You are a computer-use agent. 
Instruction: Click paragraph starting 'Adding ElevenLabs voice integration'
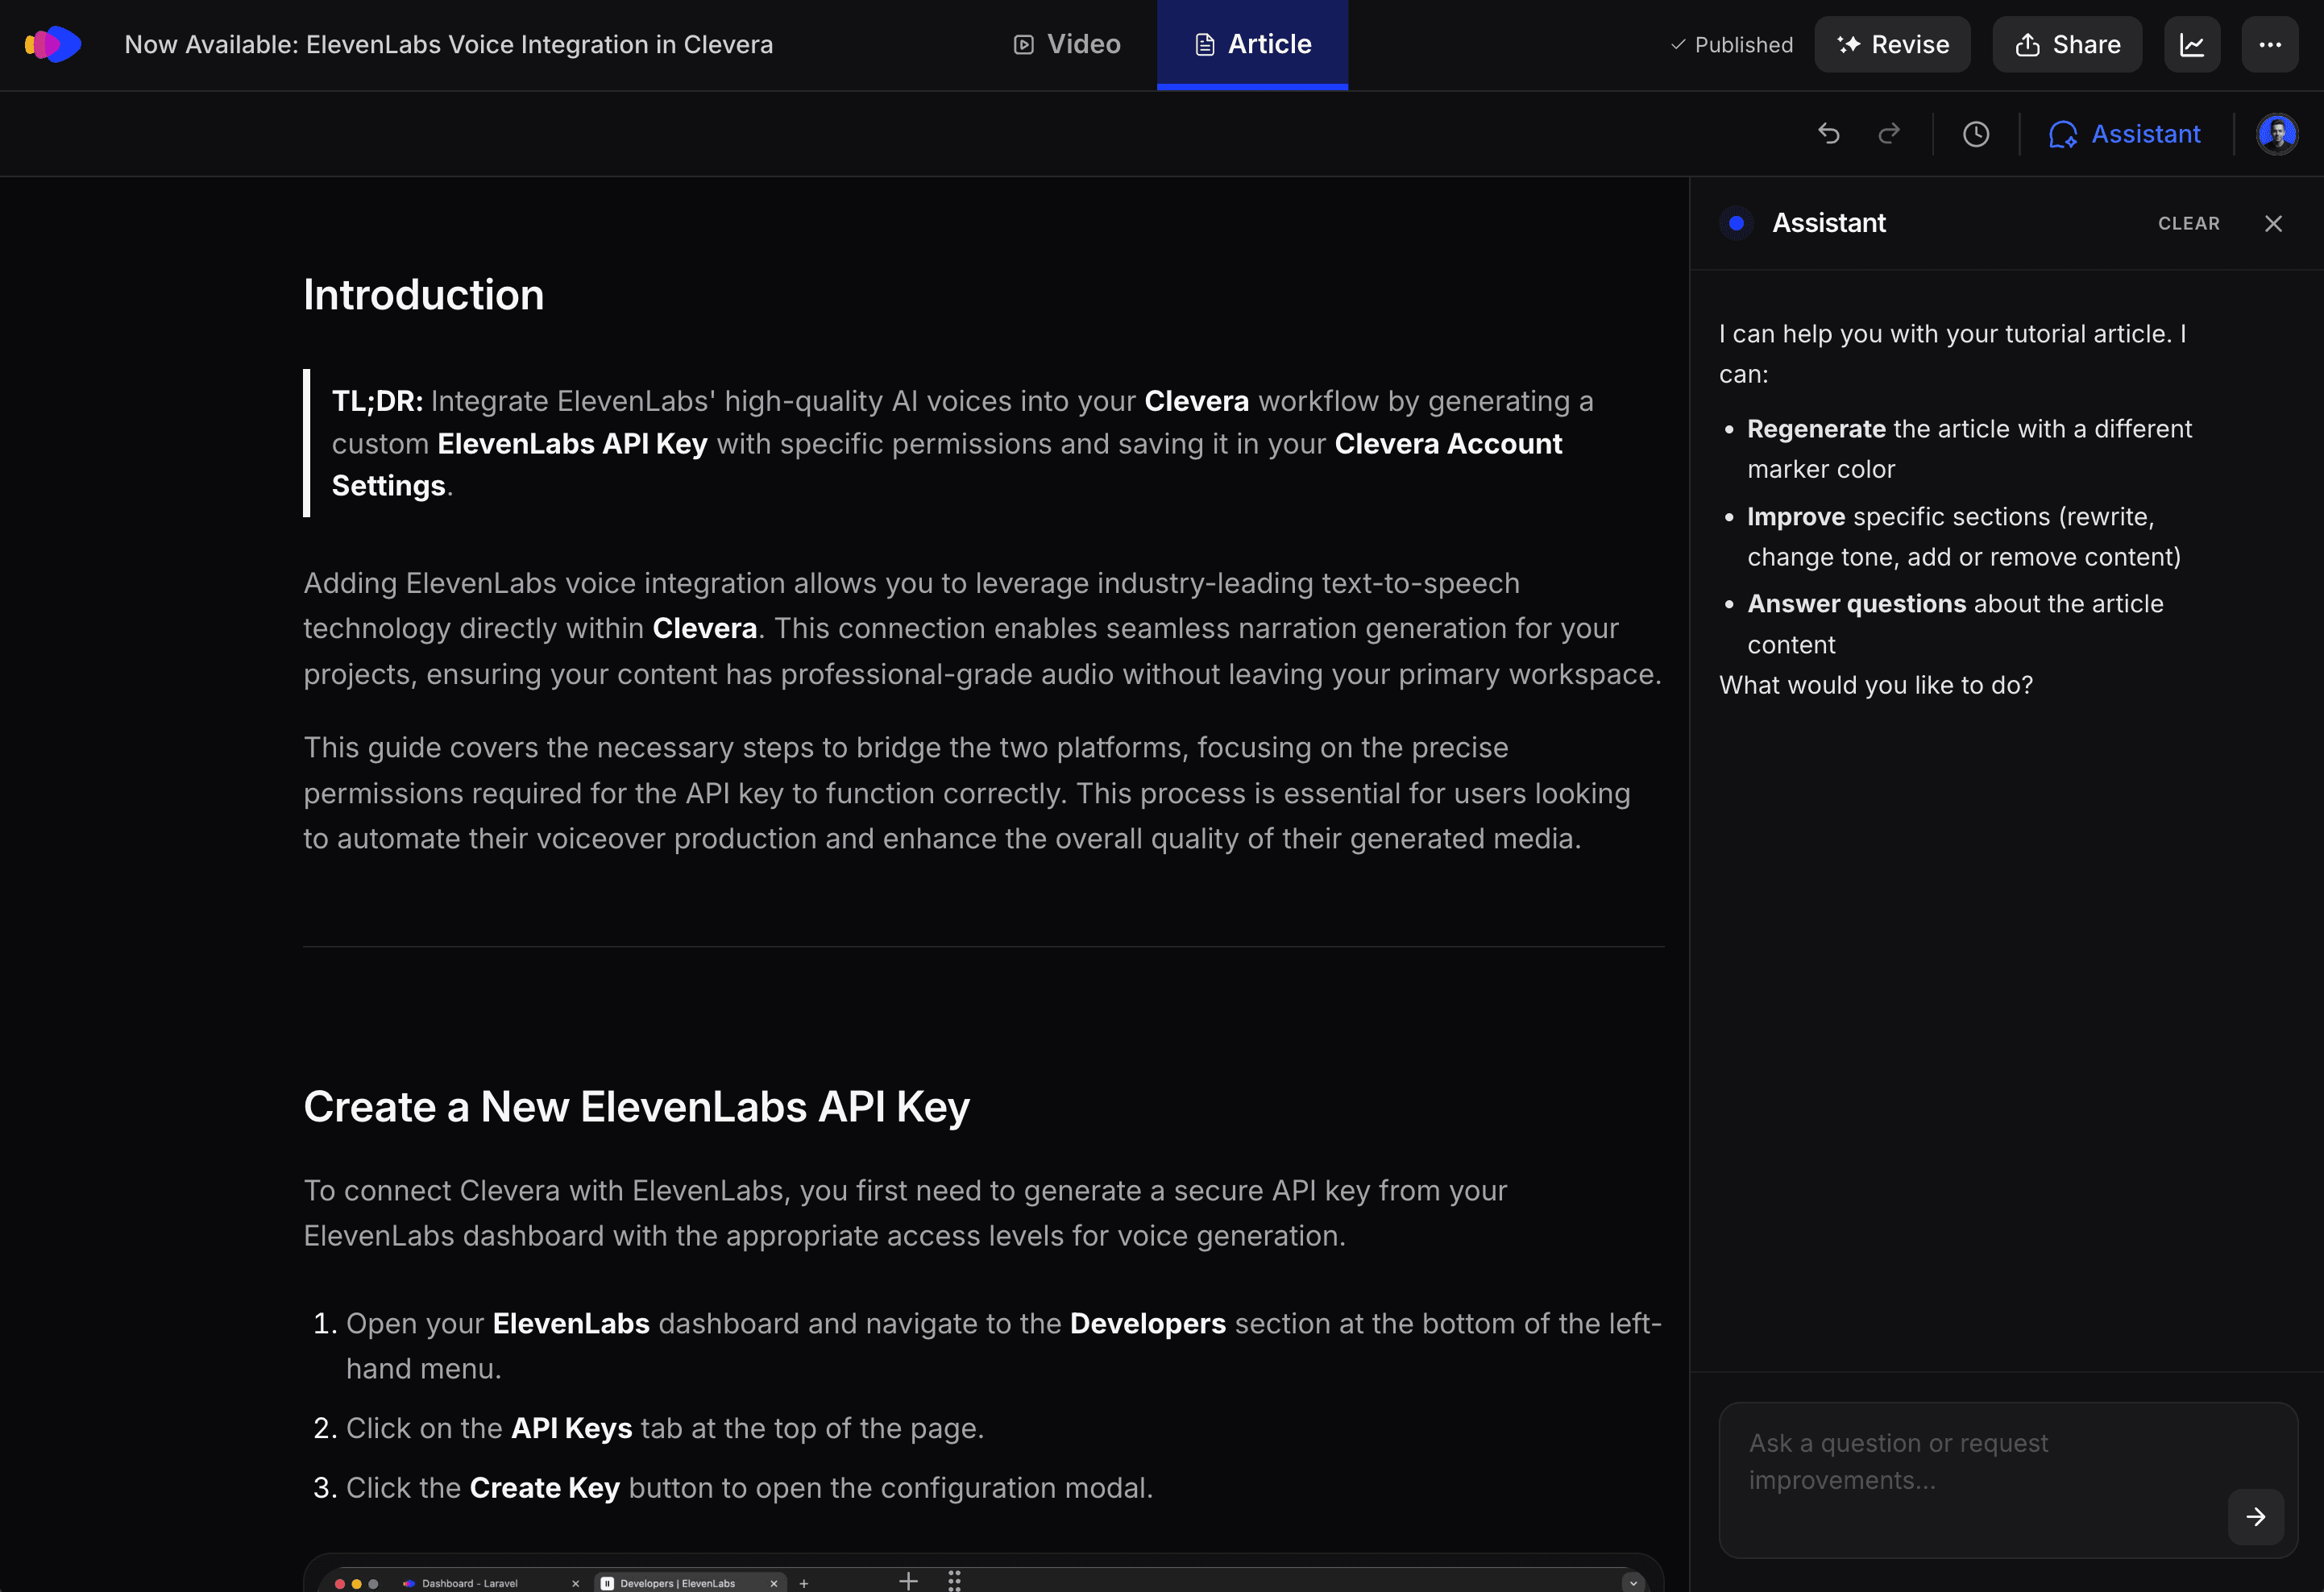click(x=983, y=628)
